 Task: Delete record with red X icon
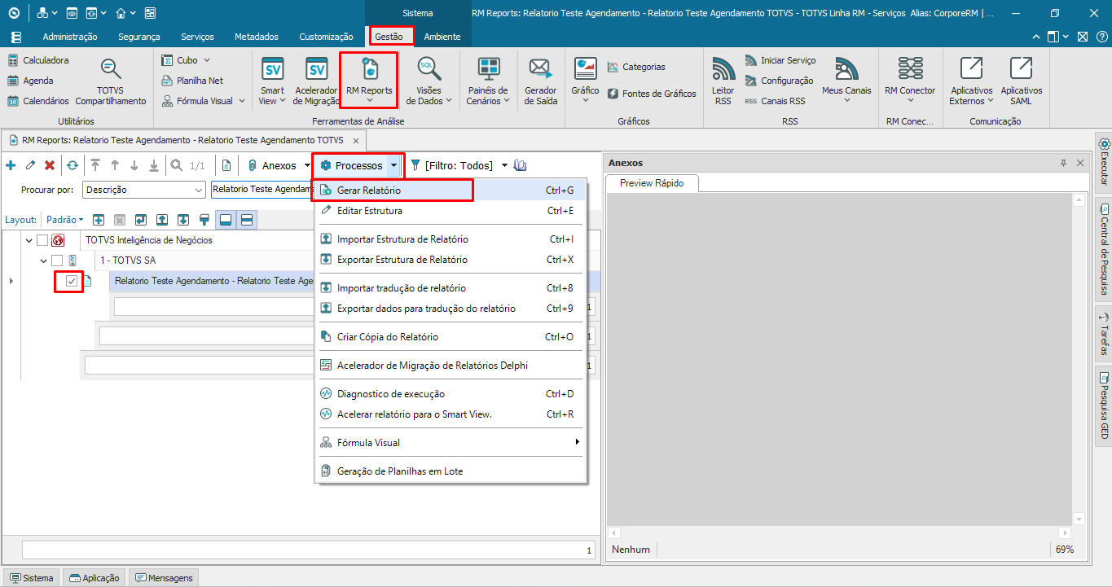pyautogui.click(x=50, y=165)
